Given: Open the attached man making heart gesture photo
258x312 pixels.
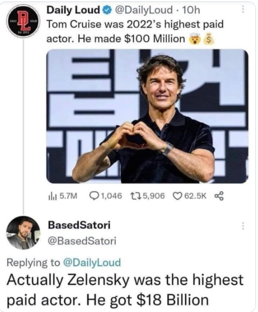Looking at the screenshot, I should coord(147,116).
